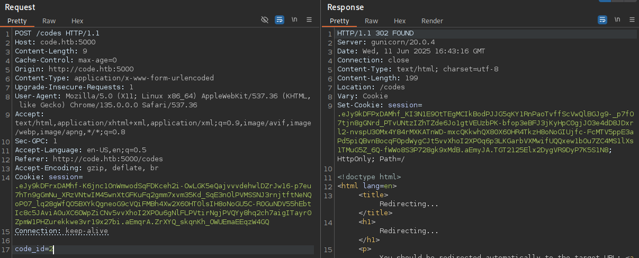Image resolution: width=639 pixels, height=258 pixels.
Task: Click the request Content-Type urlencoded header
Action: point(114,78)
